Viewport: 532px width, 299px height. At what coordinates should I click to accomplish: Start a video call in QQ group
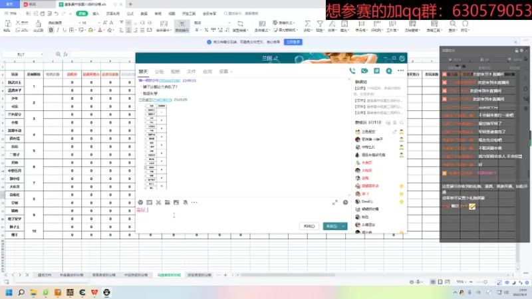coord(364,70)
